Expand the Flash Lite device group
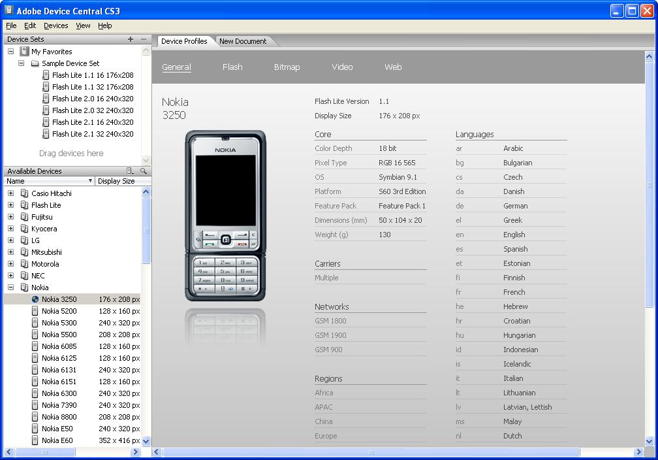 pos(11,205)
